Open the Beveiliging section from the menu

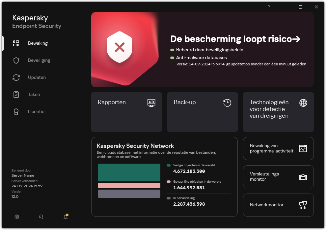tap(39, 60)
